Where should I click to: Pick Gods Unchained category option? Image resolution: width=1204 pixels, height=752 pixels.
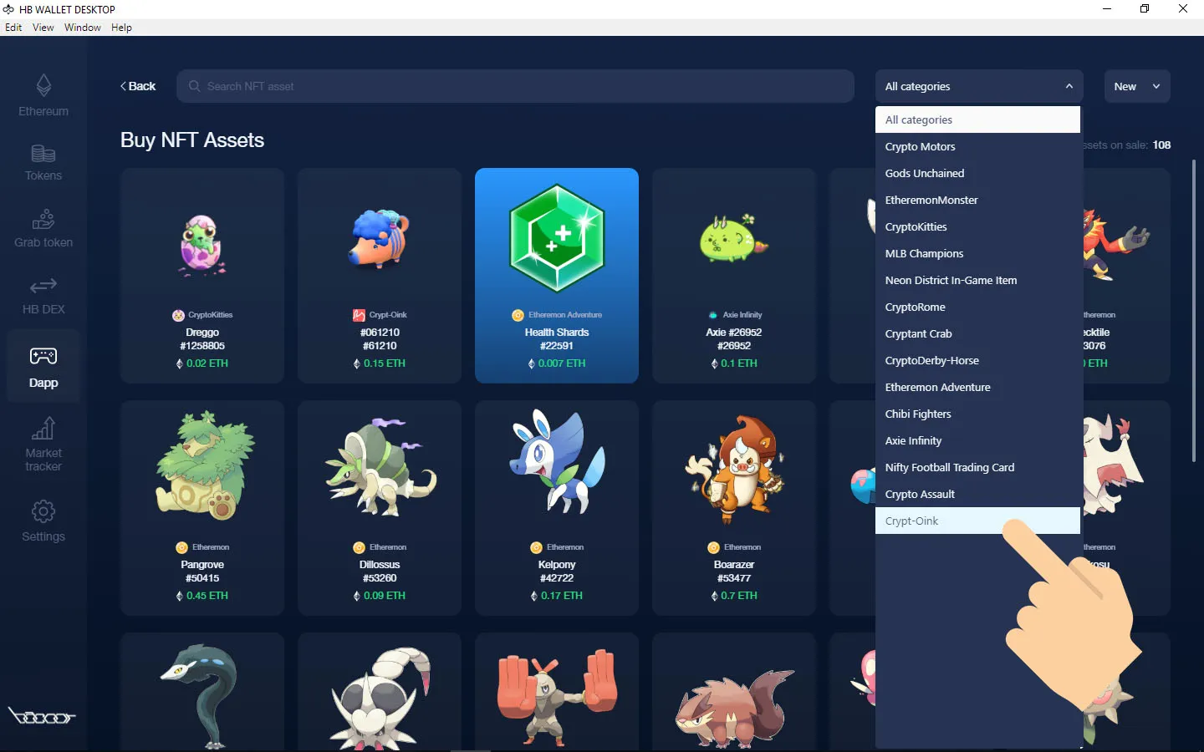tap(925, 173)
